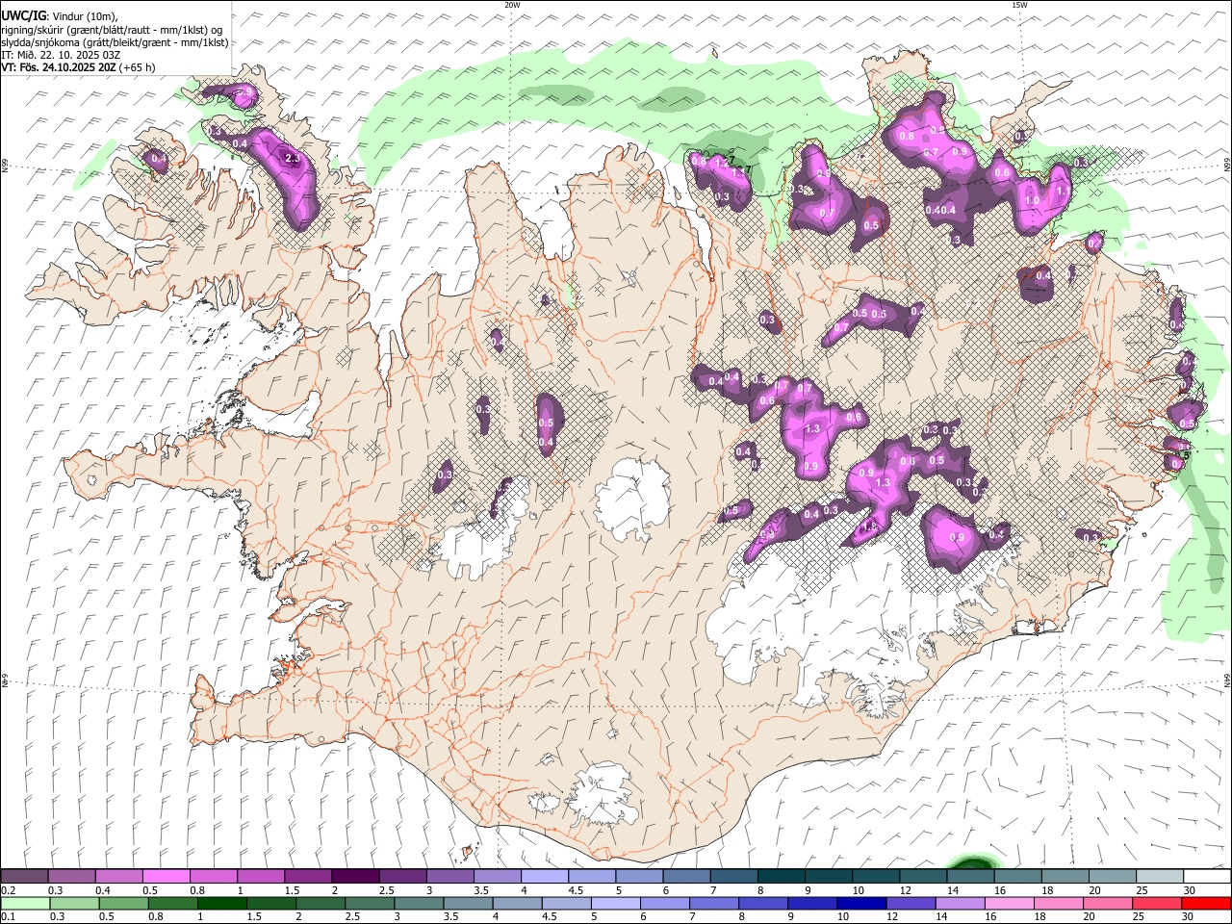Screen dimensions: 1232x924
Task: Click the 20W longitude label
Action: tap(512, 5)
